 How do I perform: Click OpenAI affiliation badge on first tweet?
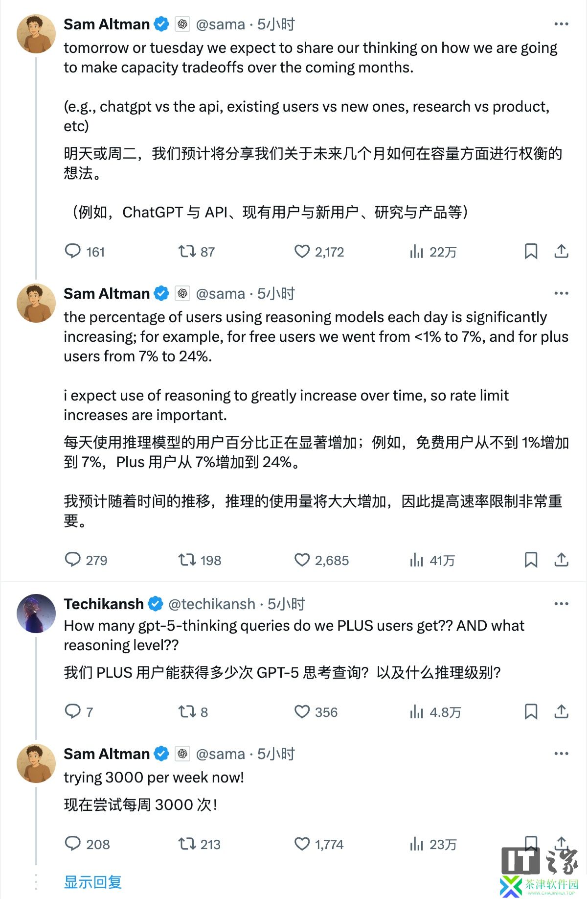click(x=182, y=24)
